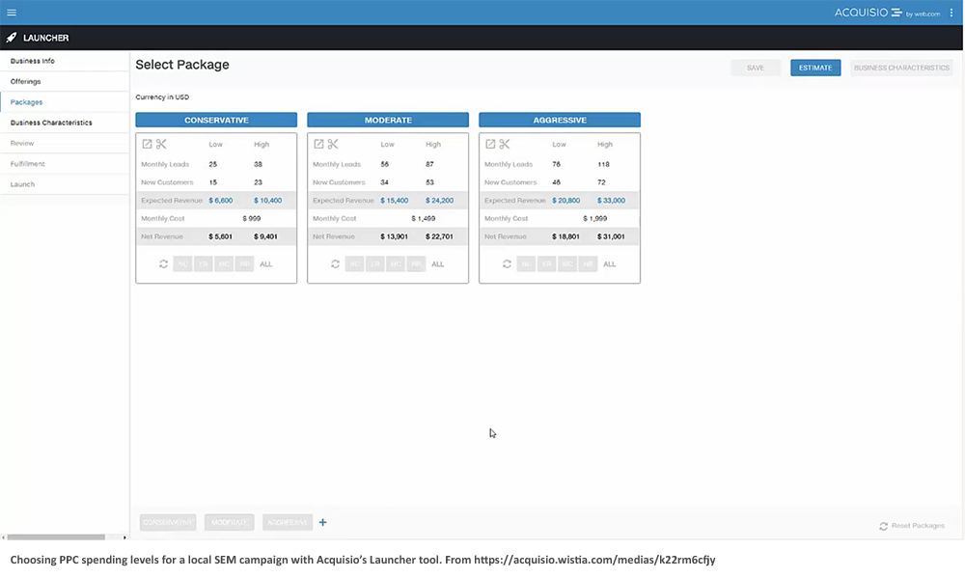The width and height of the screenshot is (965, 578).
Task: Click Aggressive low expected revenue $ 20,800
Action: pyautogui.click(x=565, y=201)
